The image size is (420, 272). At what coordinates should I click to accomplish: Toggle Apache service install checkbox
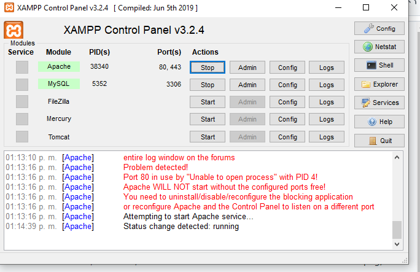point(22,67)
